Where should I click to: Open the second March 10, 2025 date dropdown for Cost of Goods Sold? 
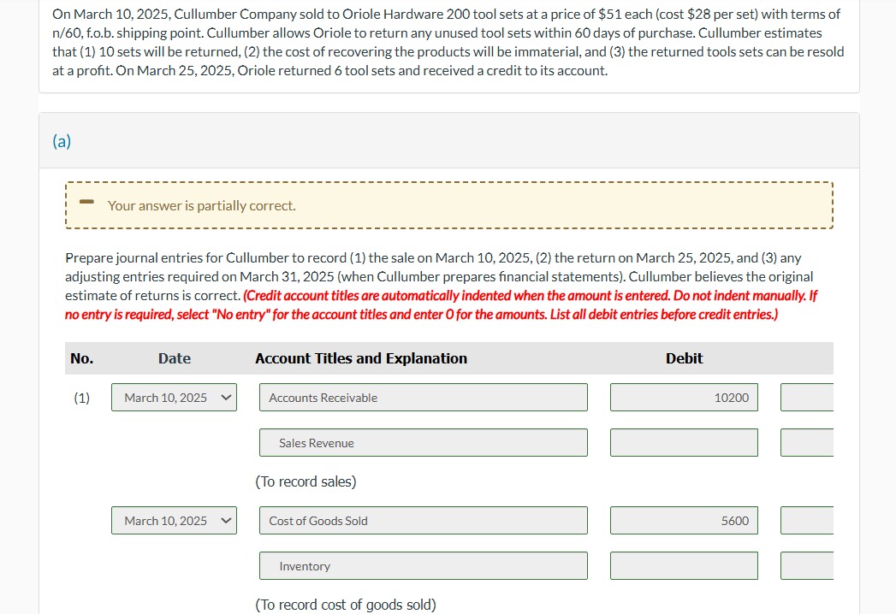pos(174,521)
